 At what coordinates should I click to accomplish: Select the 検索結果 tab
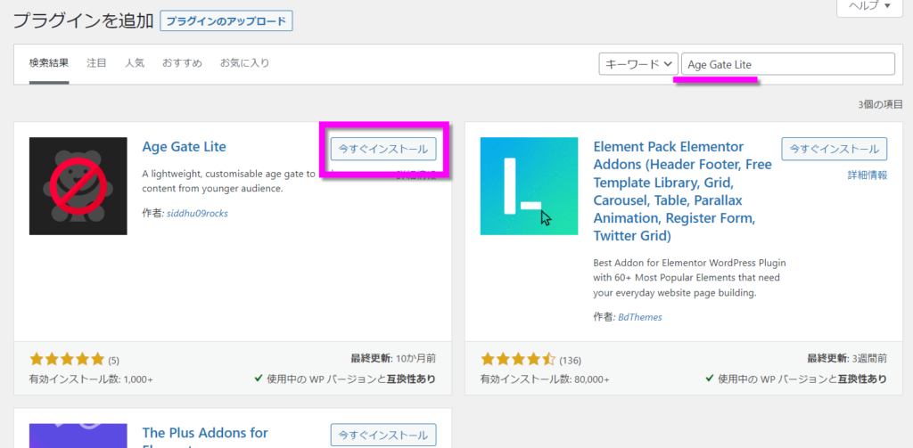point(49,63)
